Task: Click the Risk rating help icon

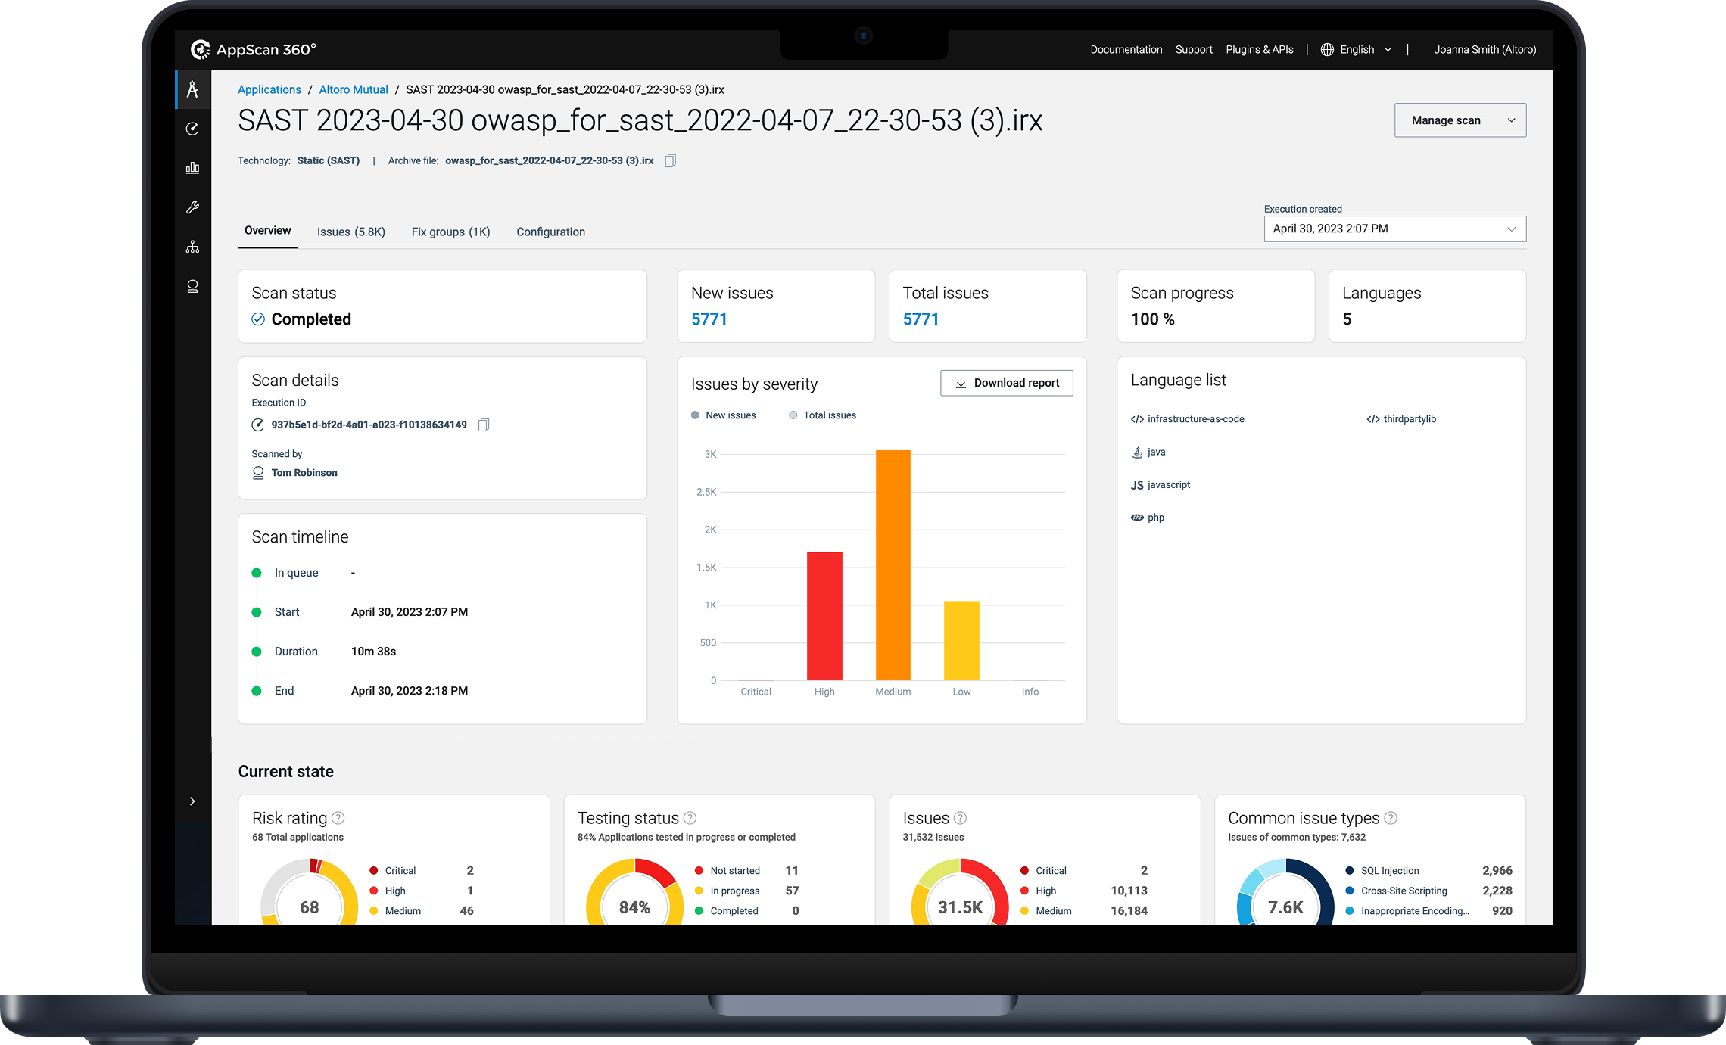Action: tap(338, 818)
